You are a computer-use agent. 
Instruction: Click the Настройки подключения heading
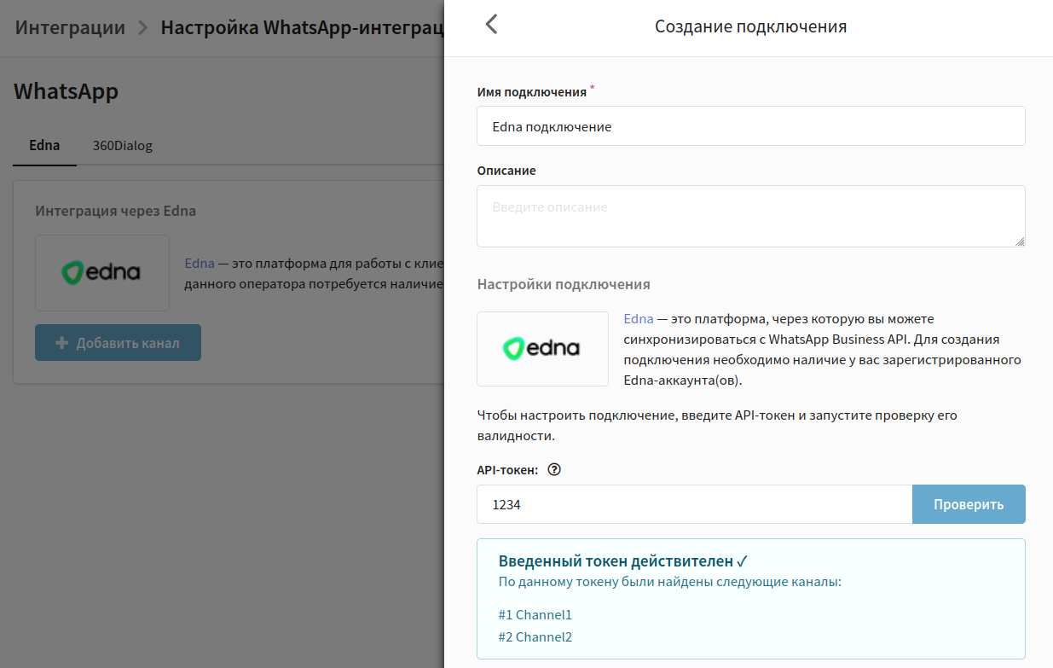tap(564, 284)
